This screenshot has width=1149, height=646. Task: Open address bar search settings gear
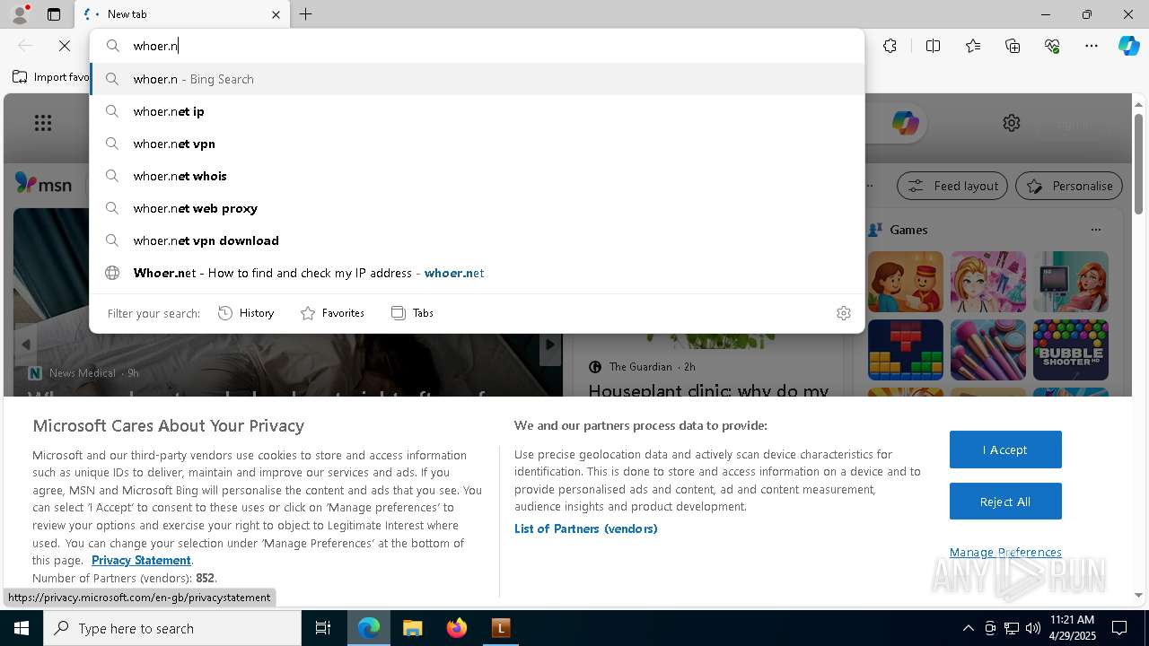coord(844,313)
